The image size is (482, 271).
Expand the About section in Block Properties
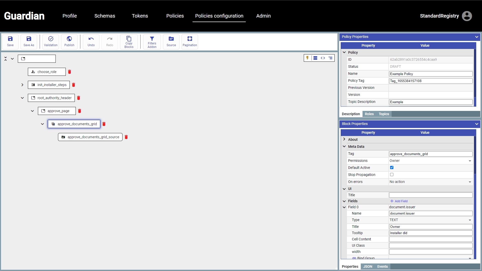(344, 139)
